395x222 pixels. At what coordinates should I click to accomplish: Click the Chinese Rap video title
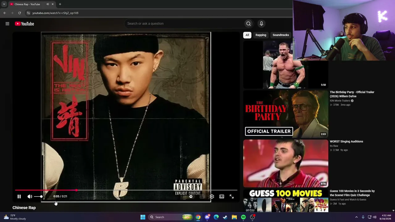coord(24,208)
